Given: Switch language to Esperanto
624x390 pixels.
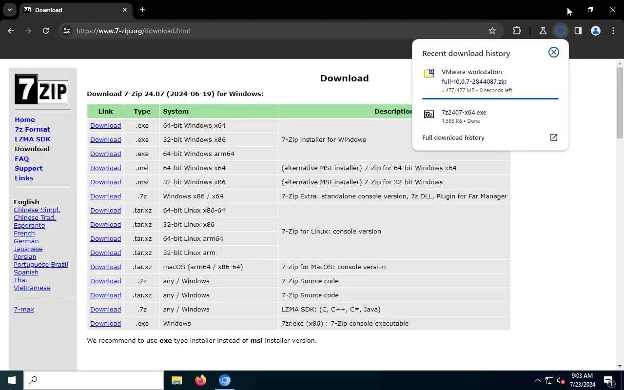Looking at the screenshot, I should (29, 225).
